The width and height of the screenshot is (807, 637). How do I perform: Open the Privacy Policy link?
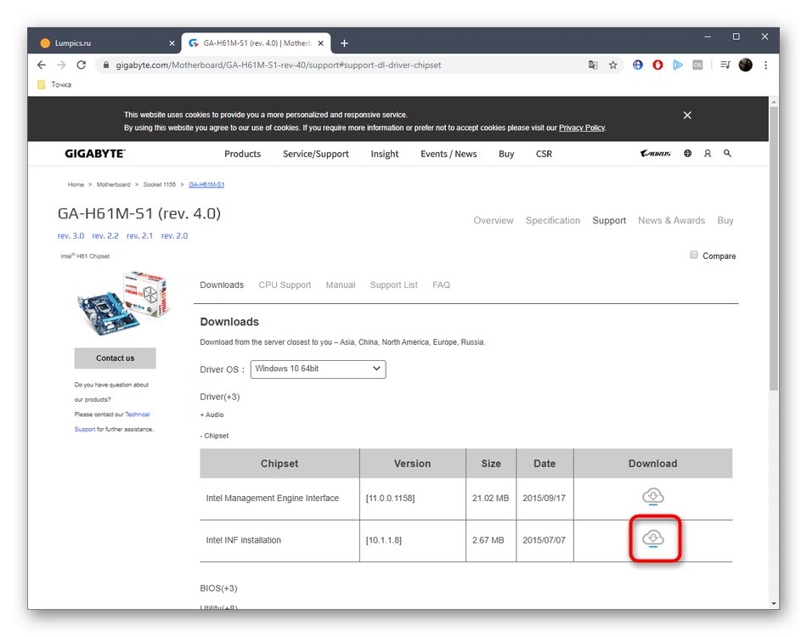[582, 127]
